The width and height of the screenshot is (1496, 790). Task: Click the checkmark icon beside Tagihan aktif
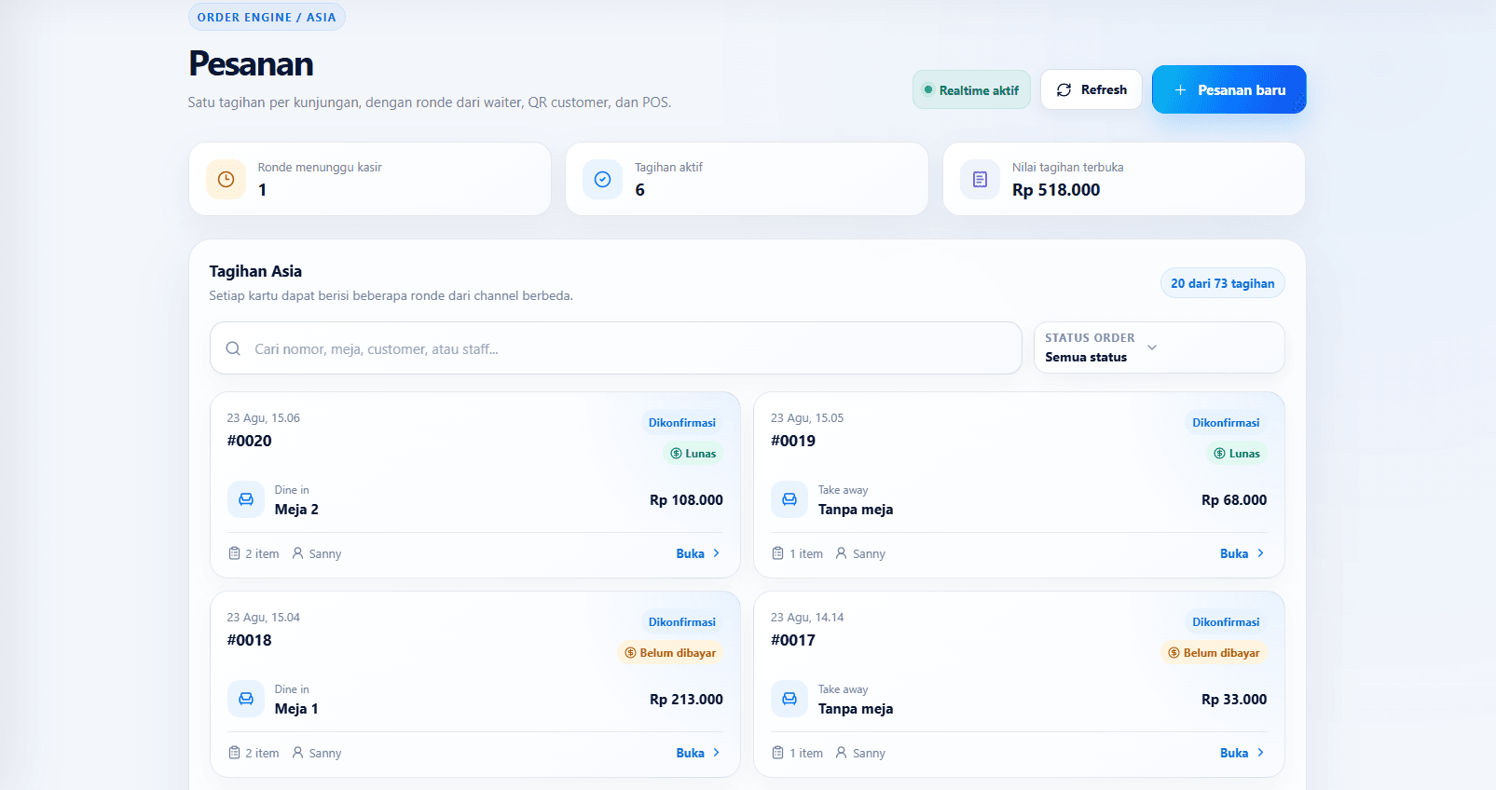(603, 179)
